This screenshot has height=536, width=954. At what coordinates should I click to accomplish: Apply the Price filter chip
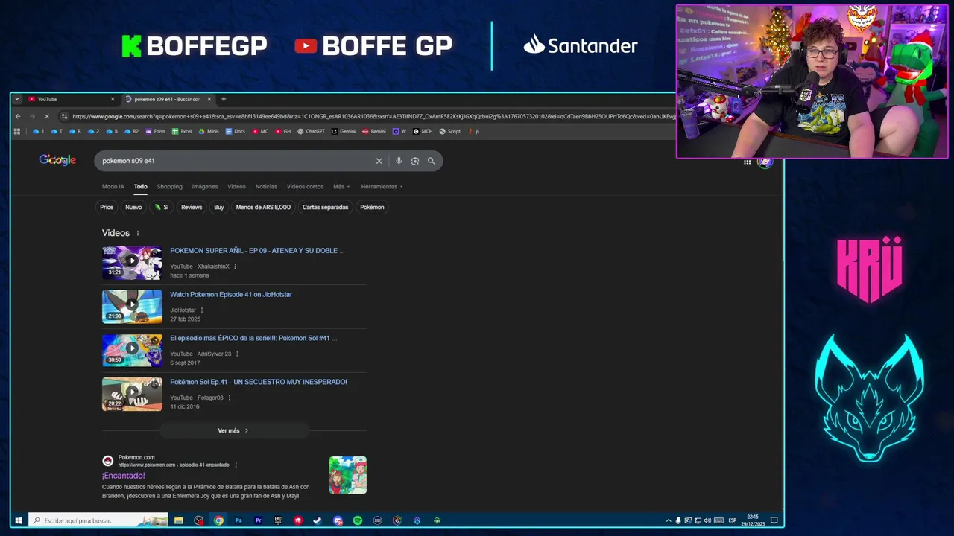(107, 207)
